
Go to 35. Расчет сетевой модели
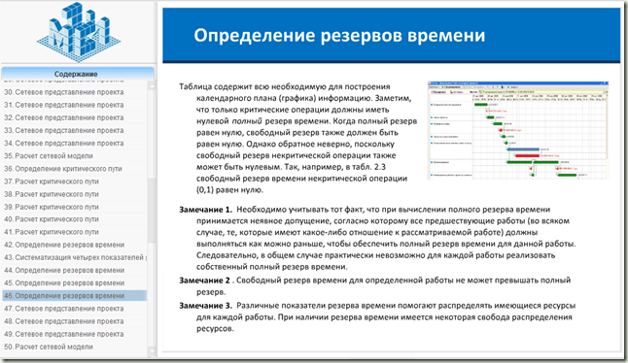click(75, 156)
